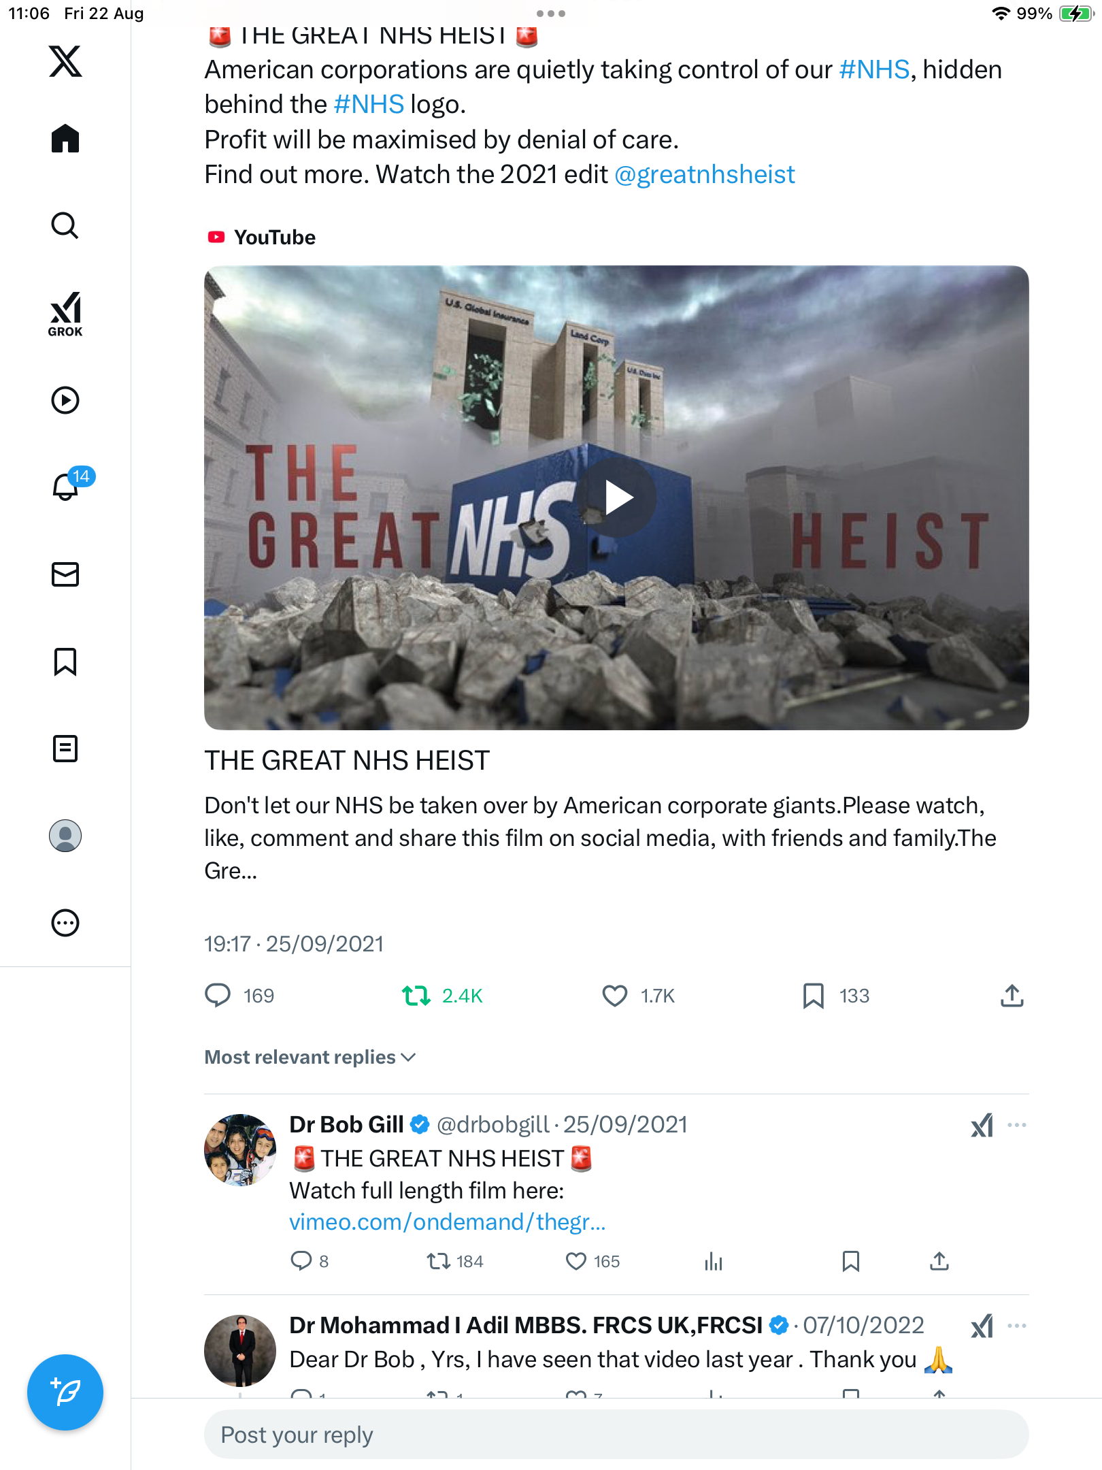Viewport: 1102px width, 1470px height.
Task: Toggle like on the main post
Action: [x=615, y=996]
